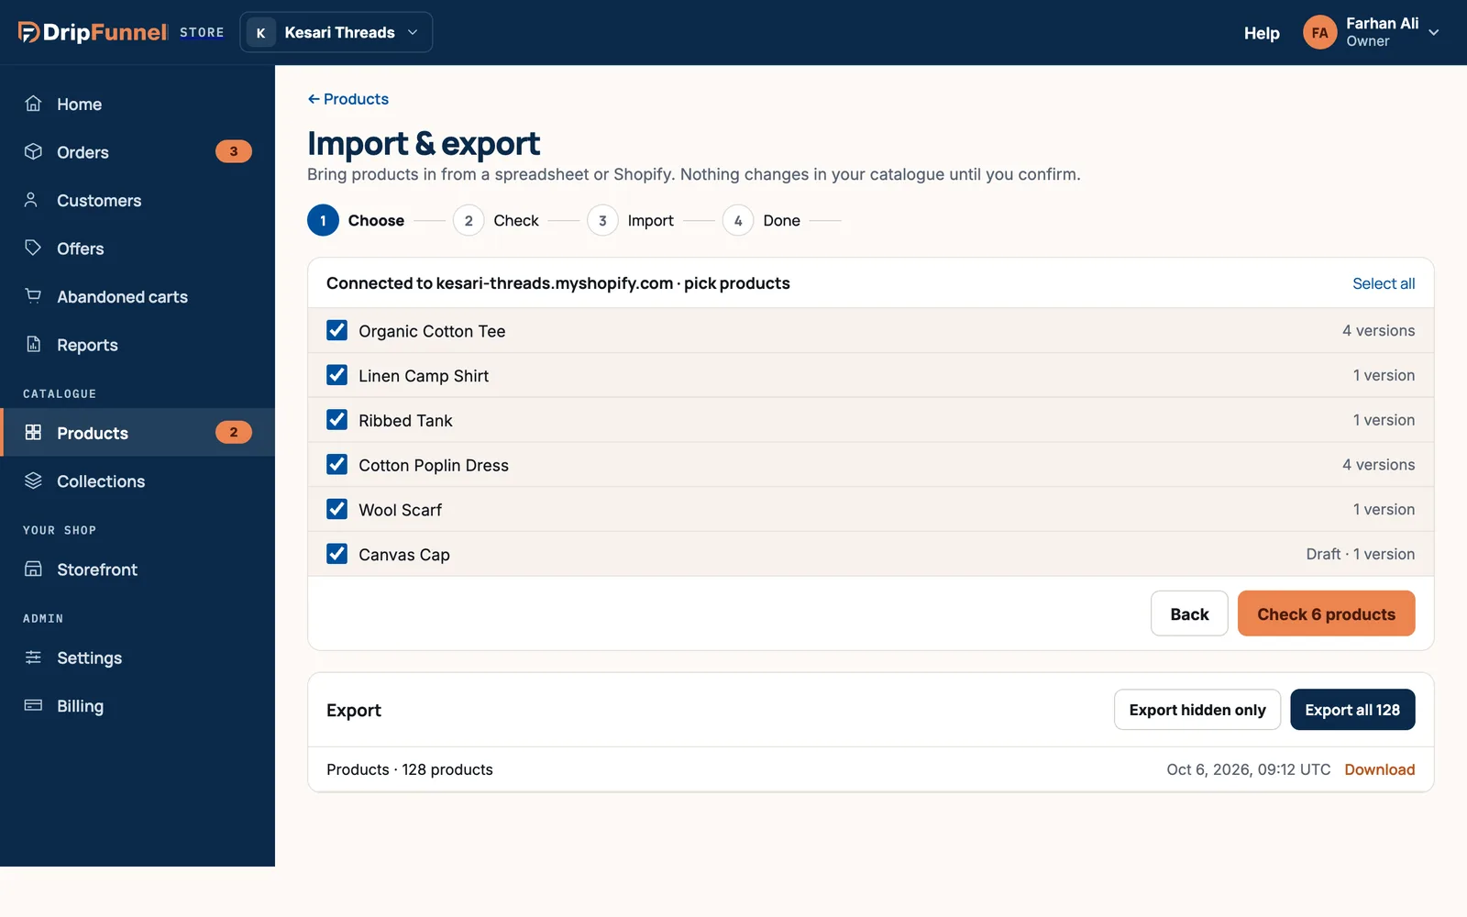The image size is (1467, 917).
Task: Uncheck the Wool Scarf checkbox
Action: 336,509
